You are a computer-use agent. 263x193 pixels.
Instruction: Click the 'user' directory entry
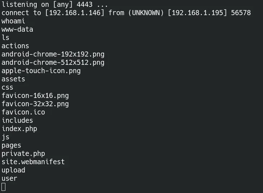click(x=9, y=178)
